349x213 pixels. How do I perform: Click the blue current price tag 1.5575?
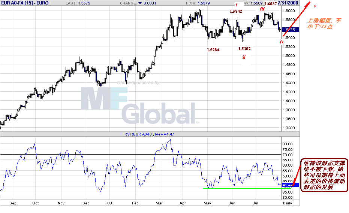coord(291,30)
